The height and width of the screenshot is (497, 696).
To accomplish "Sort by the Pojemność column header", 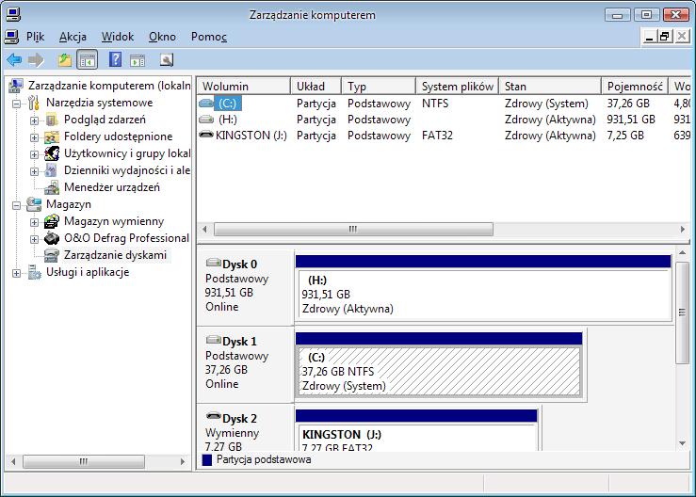I will point(635,86).
